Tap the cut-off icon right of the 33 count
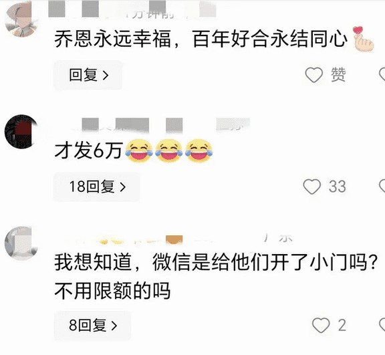 [x=382, y=187]
